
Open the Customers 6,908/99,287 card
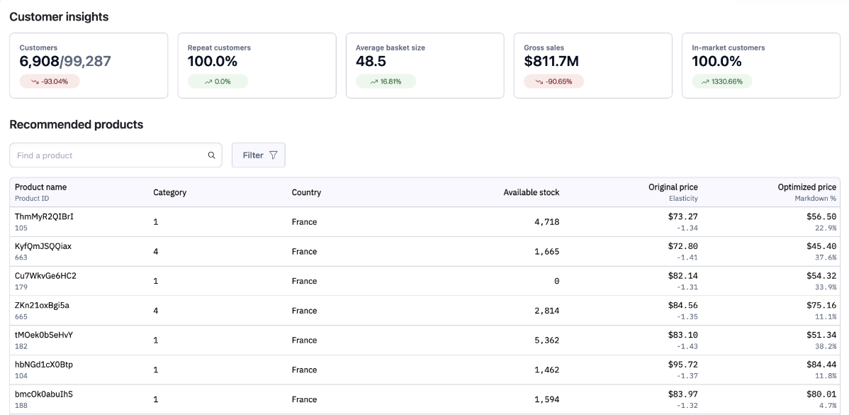[x=89, y=65]
